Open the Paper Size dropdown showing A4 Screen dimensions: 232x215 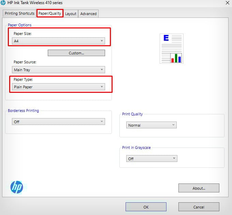[x=58, y=41]
